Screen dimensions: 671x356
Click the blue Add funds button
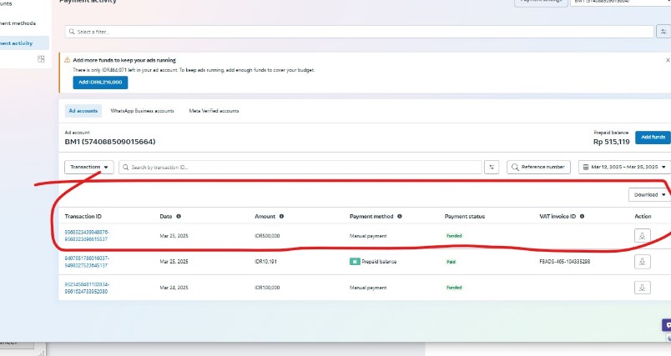tap(652, 137)
